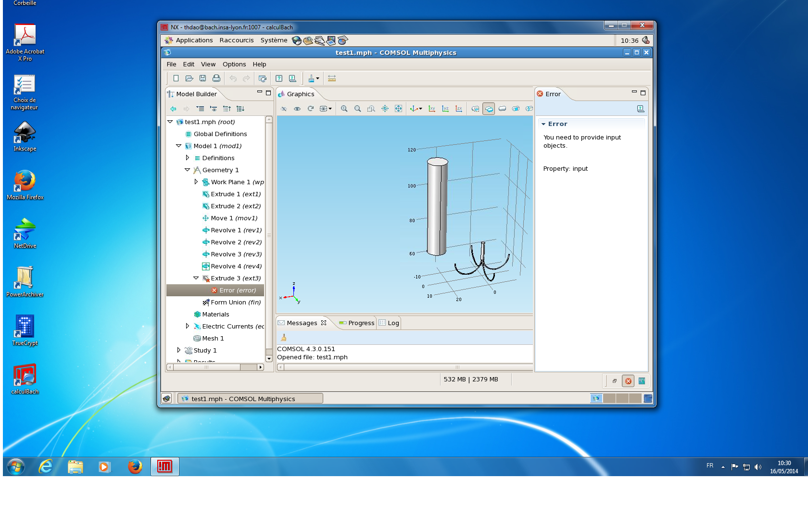Open the dynamic help icon beside the question mark
This screenshot has height=505, width=808.
(292, 78)
